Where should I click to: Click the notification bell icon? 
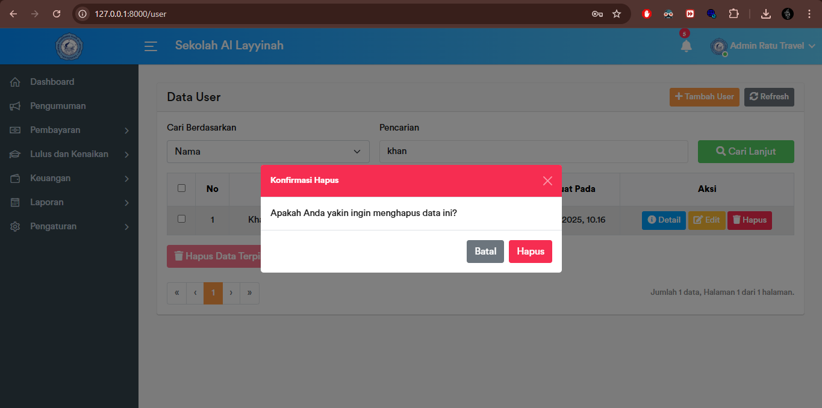click(686, 46)
